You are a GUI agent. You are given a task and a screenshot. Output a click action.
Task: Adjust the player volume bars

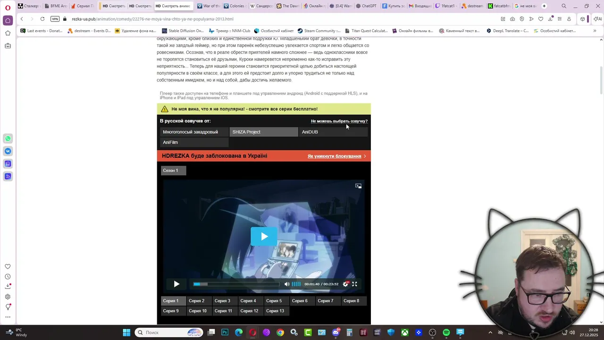click(296, 284)
